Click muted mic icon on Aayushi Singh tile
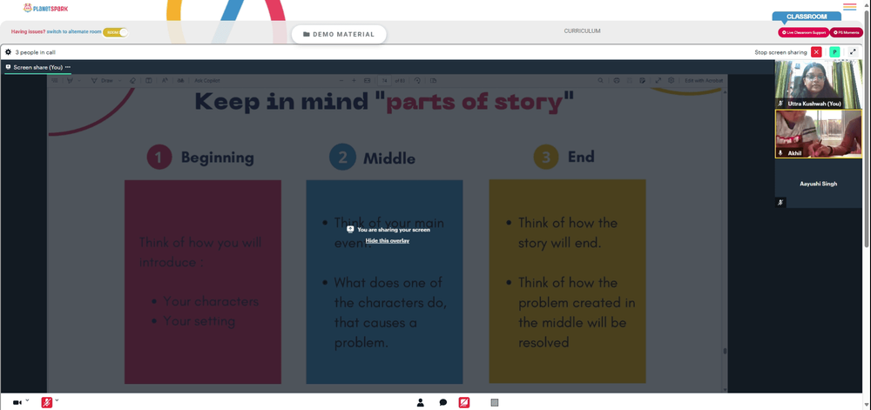871x410 pixels. tap(780, 203)
